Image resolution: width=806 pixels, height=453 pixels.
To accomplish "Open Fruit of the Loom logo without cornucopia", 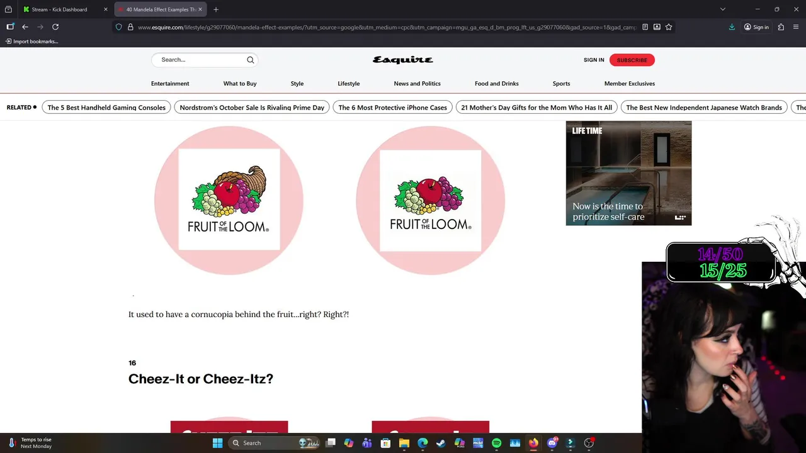I will pos(430,200).
